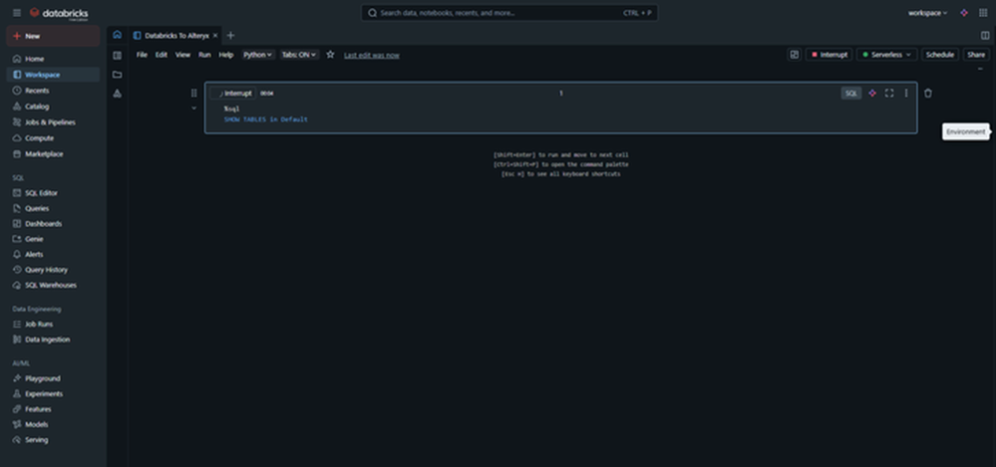This screenshot has height=467, width=996.
Task: Open the File menu
Action: [x=142, y=55]
